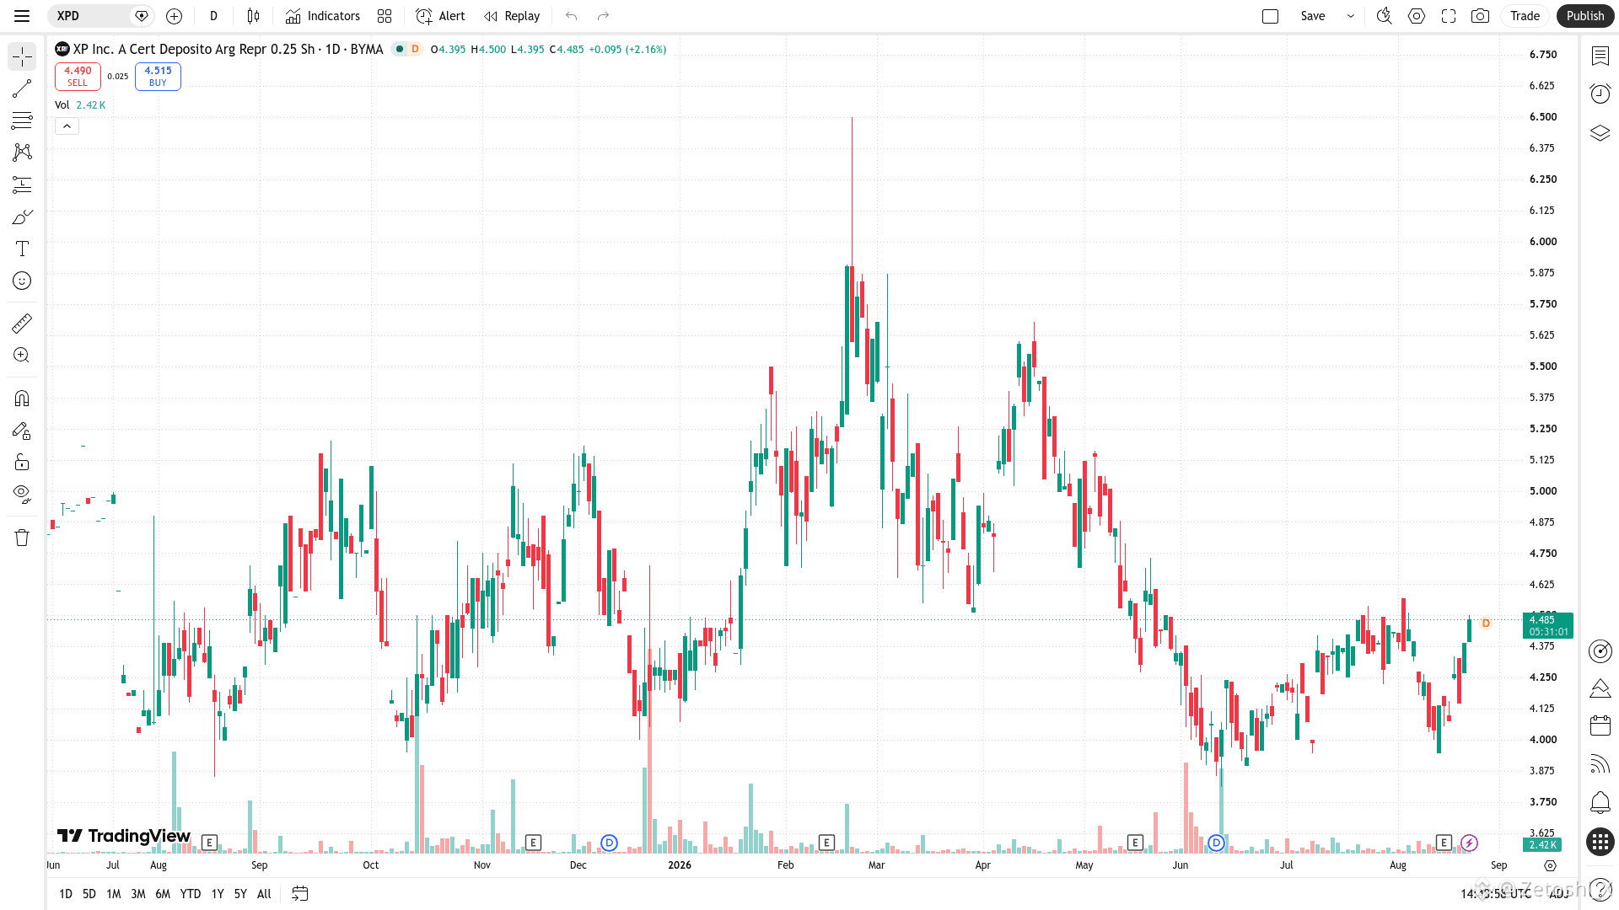Open the watchlist panel icon
This screenshot has height=910, width=1619.
click(1600, 56)
